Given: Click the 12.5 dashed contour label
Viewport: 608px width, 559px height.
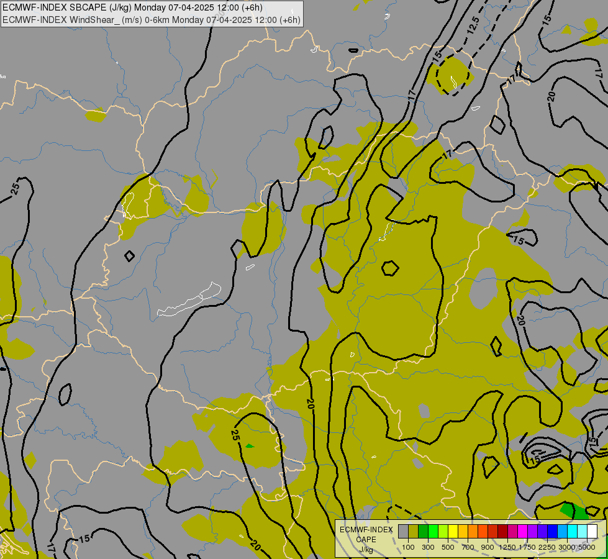Looking at the screenshot, I should (473, 25).
